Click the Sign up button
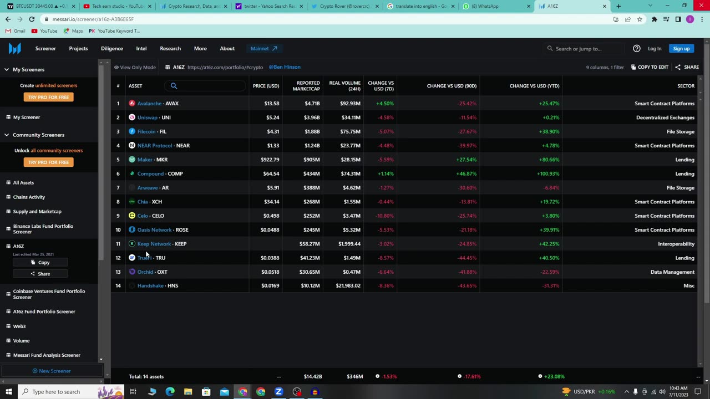Viewport: 710px width, 399px height. point(681,48)
